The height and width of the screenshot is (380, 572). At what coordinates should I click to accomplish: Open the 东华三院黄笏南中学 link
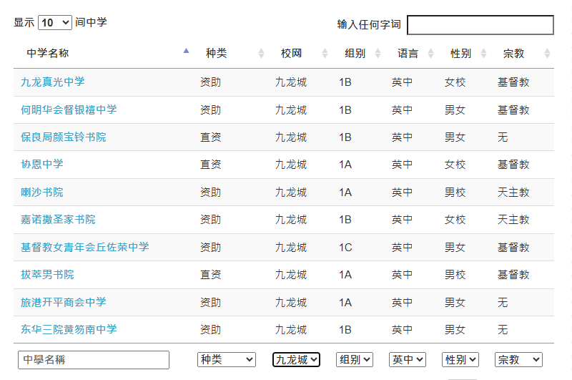click(x=69, y=329)
